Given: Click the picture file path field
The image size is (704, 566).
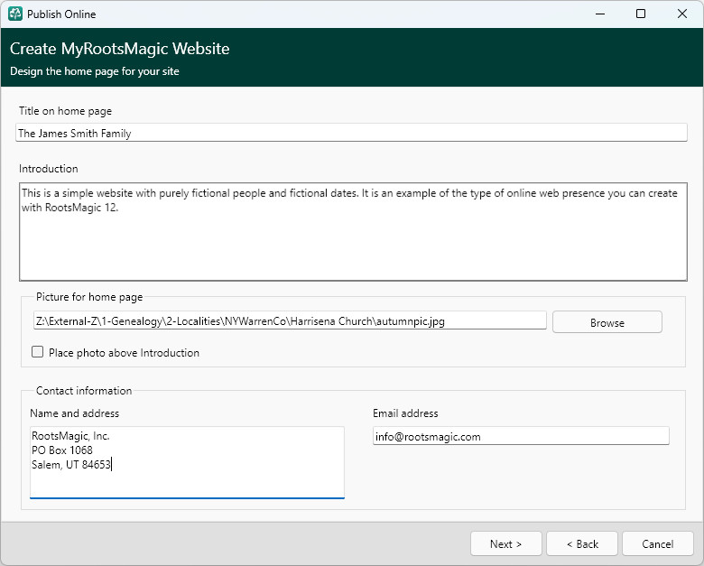Looking at the screenshot, I should (290, 321).
